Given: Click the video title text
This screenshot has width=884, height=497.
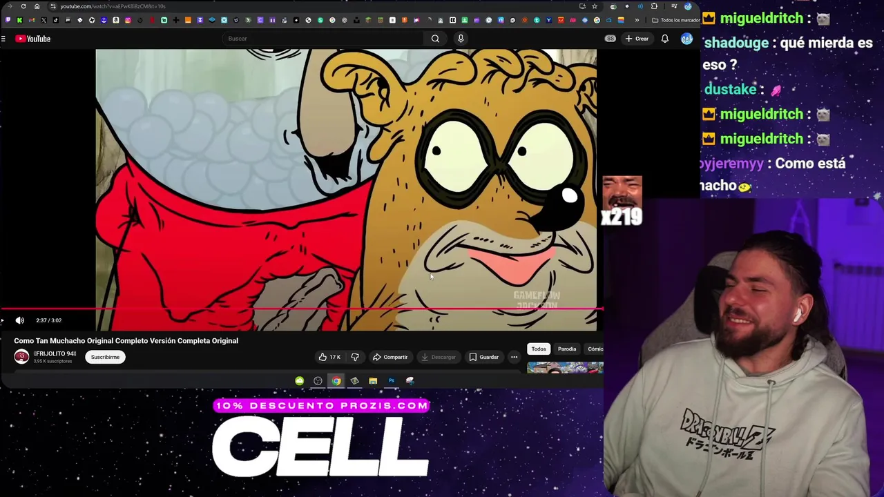Looking at the screenshot, I should click(126, 340).
